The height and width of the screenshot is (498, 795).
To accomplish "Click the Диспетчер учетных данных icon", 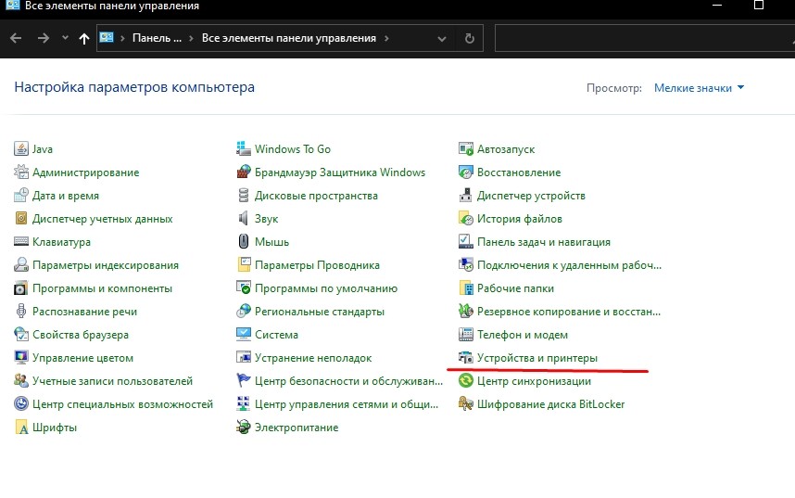I will pos(20,219).
